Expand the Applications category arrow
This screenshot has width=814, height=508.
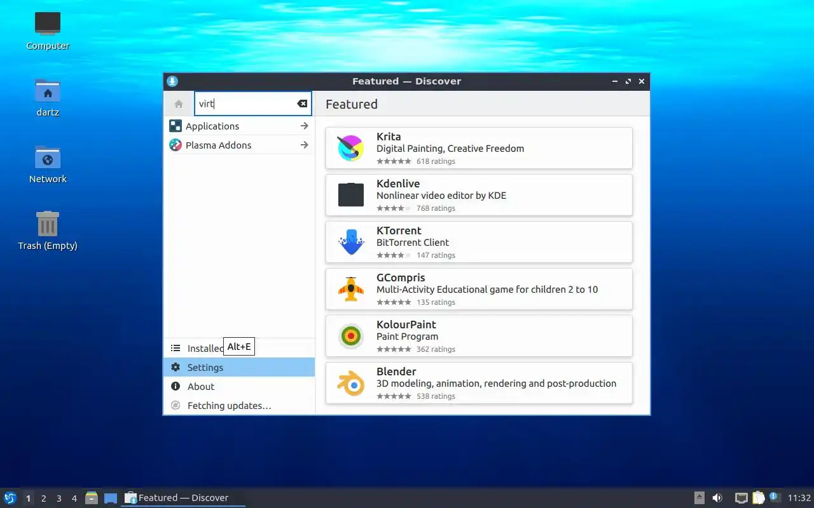[305, 126]
